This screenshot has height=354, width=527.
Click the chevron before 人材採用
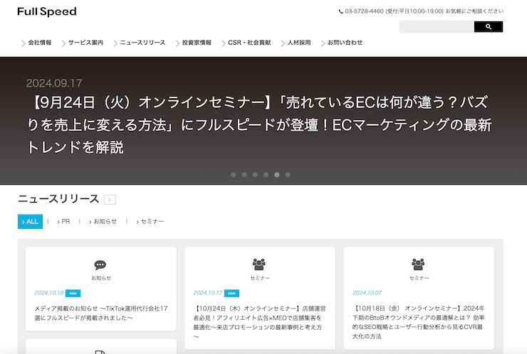(x=283, y=43)
